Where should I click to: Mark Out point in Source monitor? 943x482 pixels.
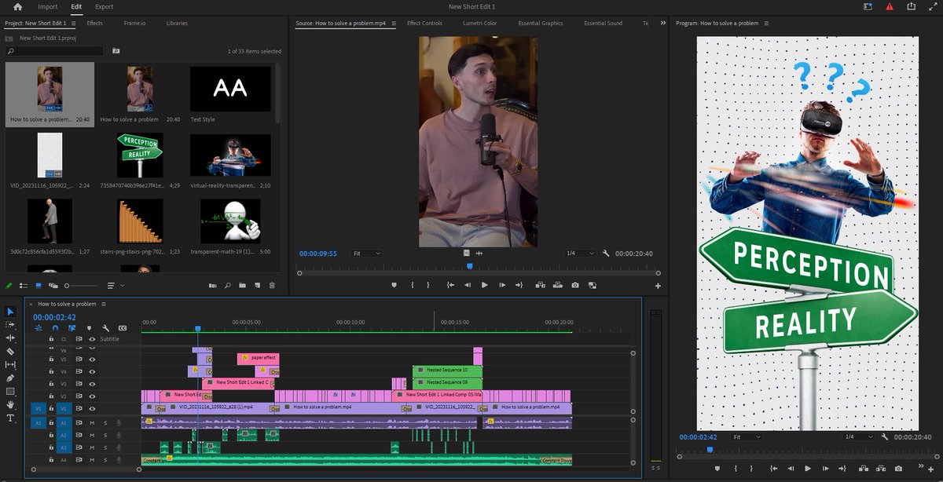[x=428, y=285]
